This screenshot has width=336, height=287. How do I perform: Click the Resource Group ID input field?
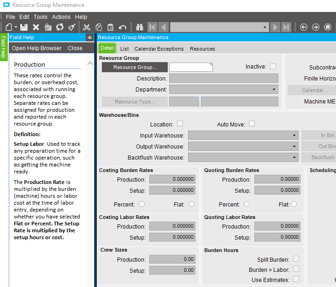tap(191, 67)
